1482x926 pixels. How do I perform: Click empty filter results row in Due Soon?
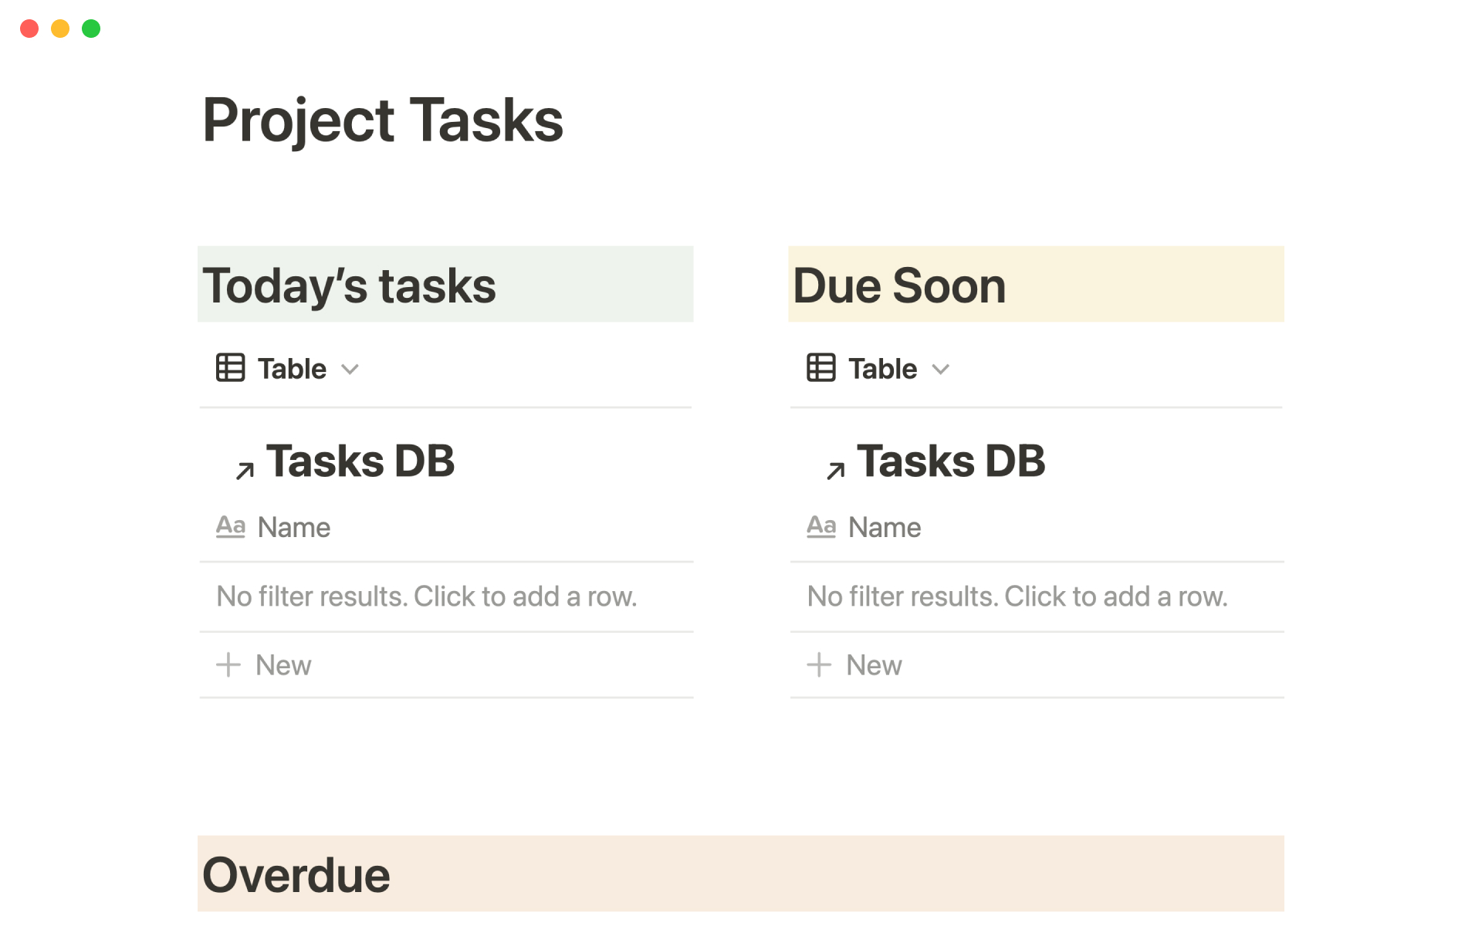(x=1017, y=596)
